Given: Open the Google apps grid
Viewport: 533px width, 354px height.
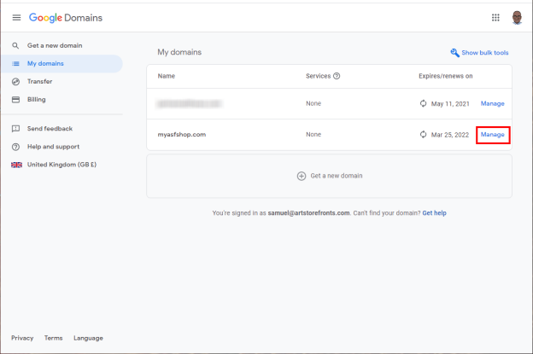Looking at the screenshot, I should (495, 18).
